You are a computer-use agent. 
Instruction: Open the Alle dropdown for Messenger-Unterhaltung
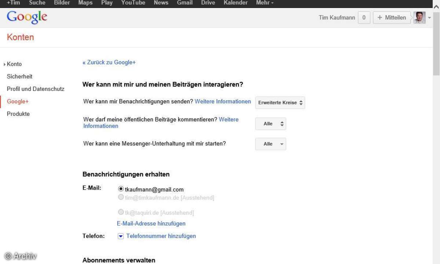(x=271, y=144)
